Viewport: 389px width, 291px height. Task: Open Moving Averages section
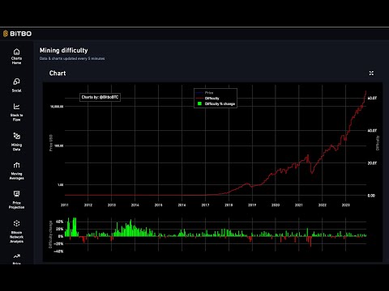16,171
